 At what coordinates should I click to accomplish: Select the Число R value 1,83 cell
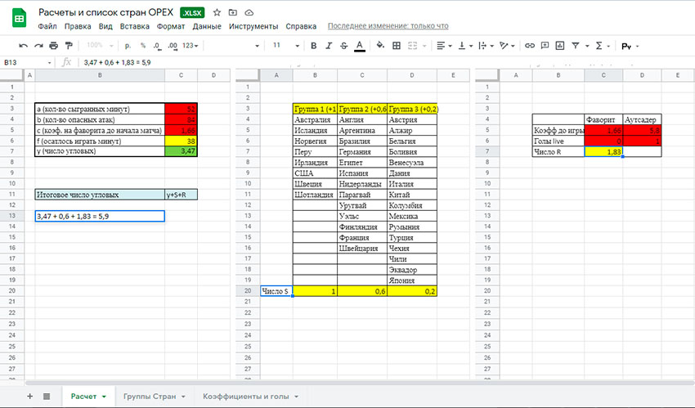coord(603,151)
